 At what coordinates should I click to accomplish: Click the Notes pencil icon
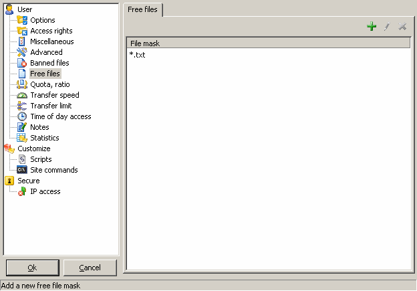[x=22, y=127]
